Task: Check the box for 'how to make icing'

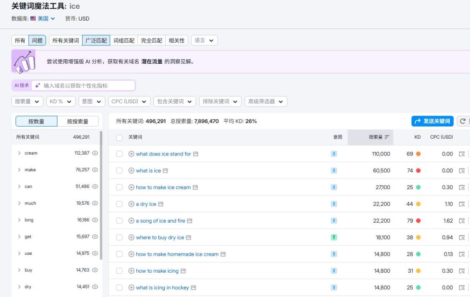Action: [x=119, y=271]
